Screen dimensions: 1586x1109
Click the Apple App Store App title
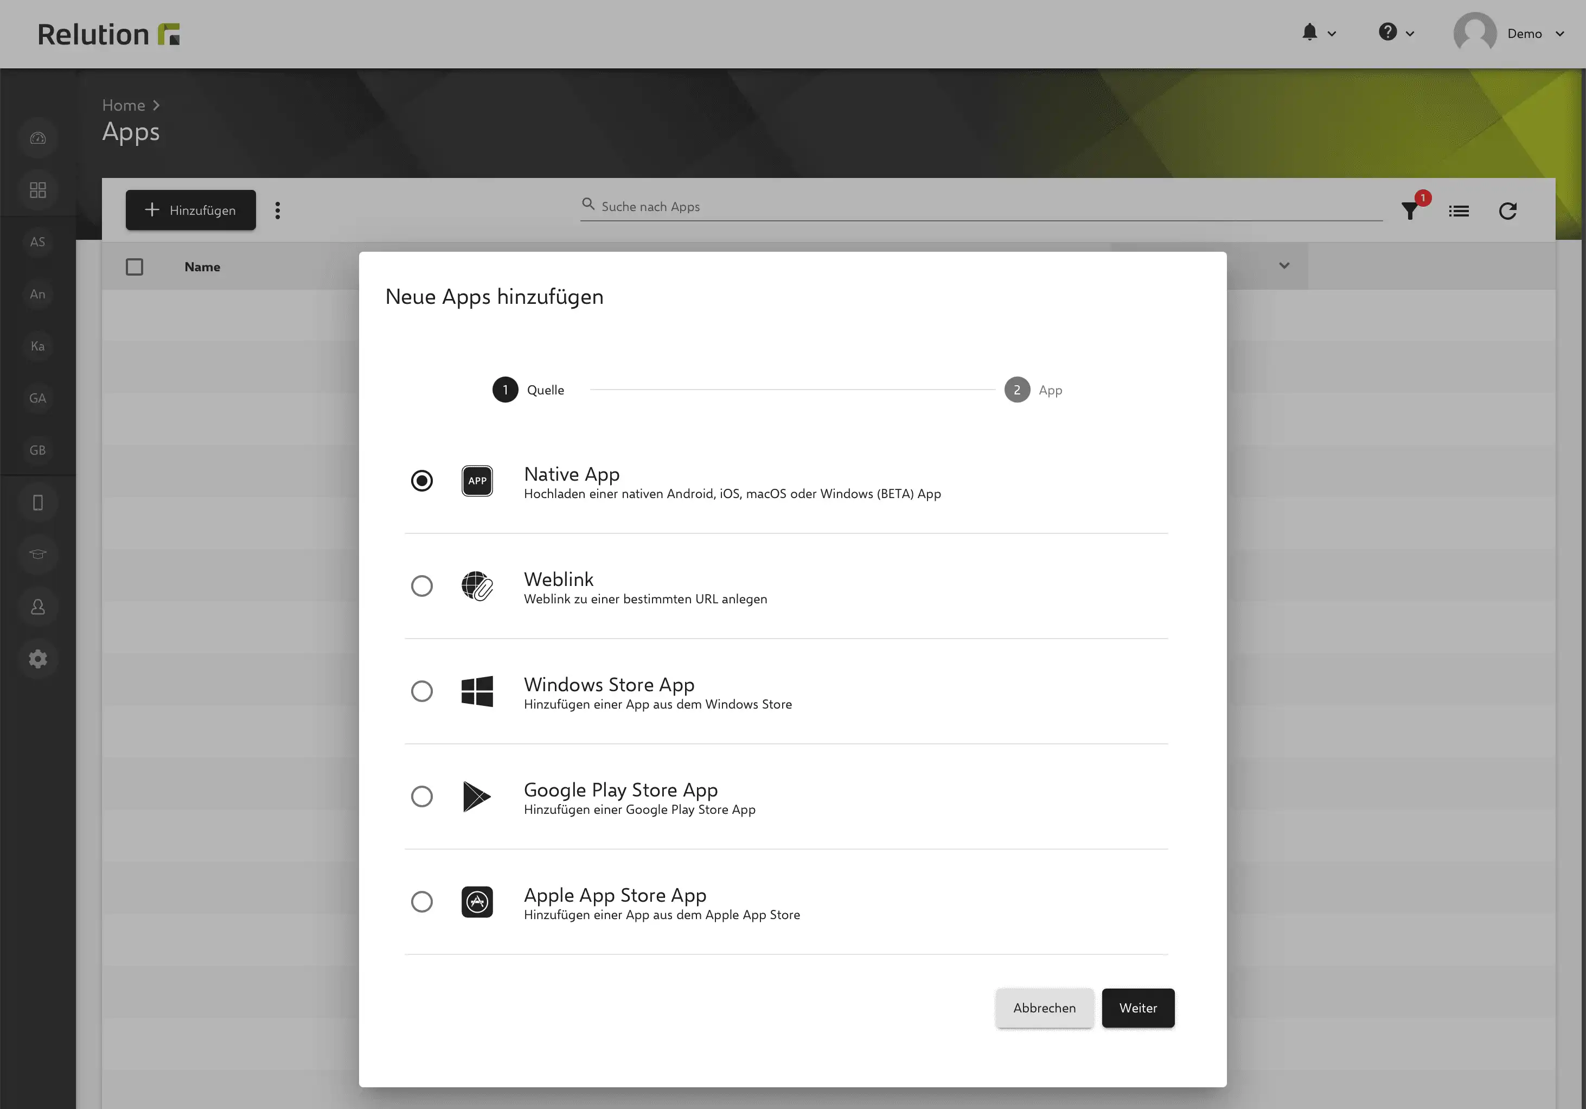click(616, 895)
